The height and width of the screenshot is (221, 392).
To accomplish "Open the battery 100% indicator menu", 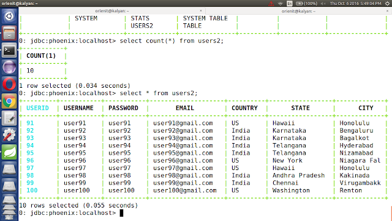I will point(306,4).
